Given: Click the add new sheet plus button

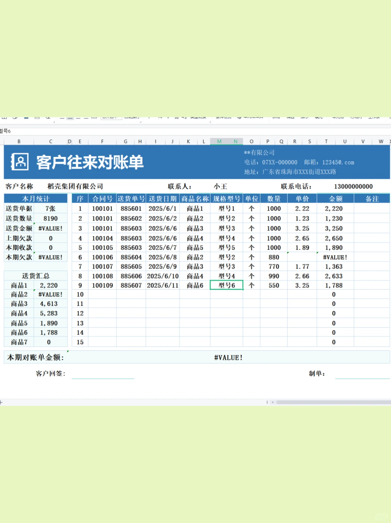Looking at the screenshot, I should [2, 402].
